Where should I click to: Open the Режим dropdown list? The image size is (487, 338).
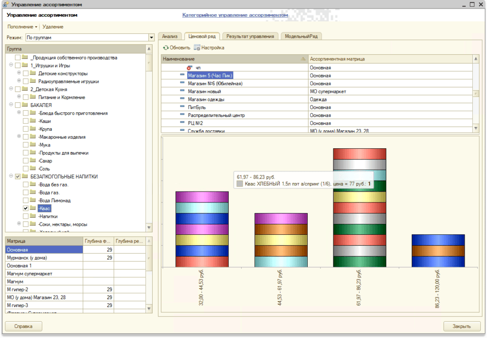tap(152, 38)
